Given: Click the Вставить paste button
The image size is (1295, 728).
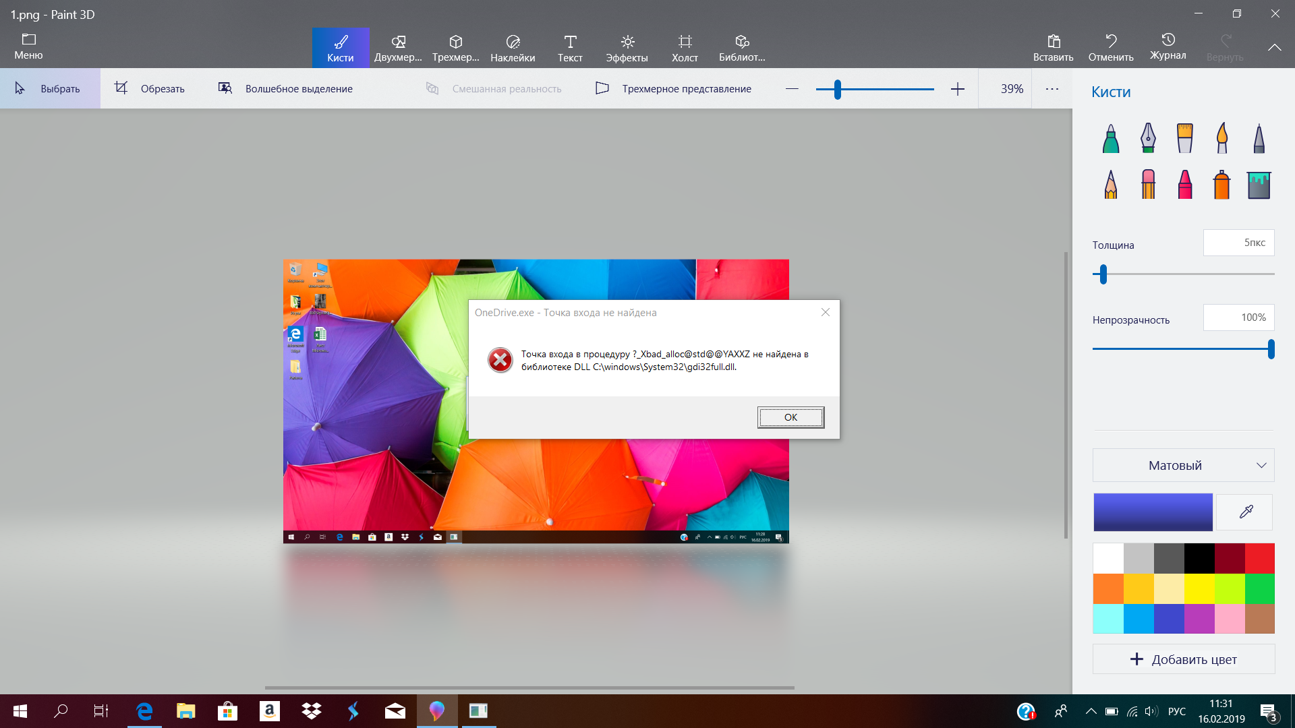Looking at the screenshot, I should (1054, 48).
